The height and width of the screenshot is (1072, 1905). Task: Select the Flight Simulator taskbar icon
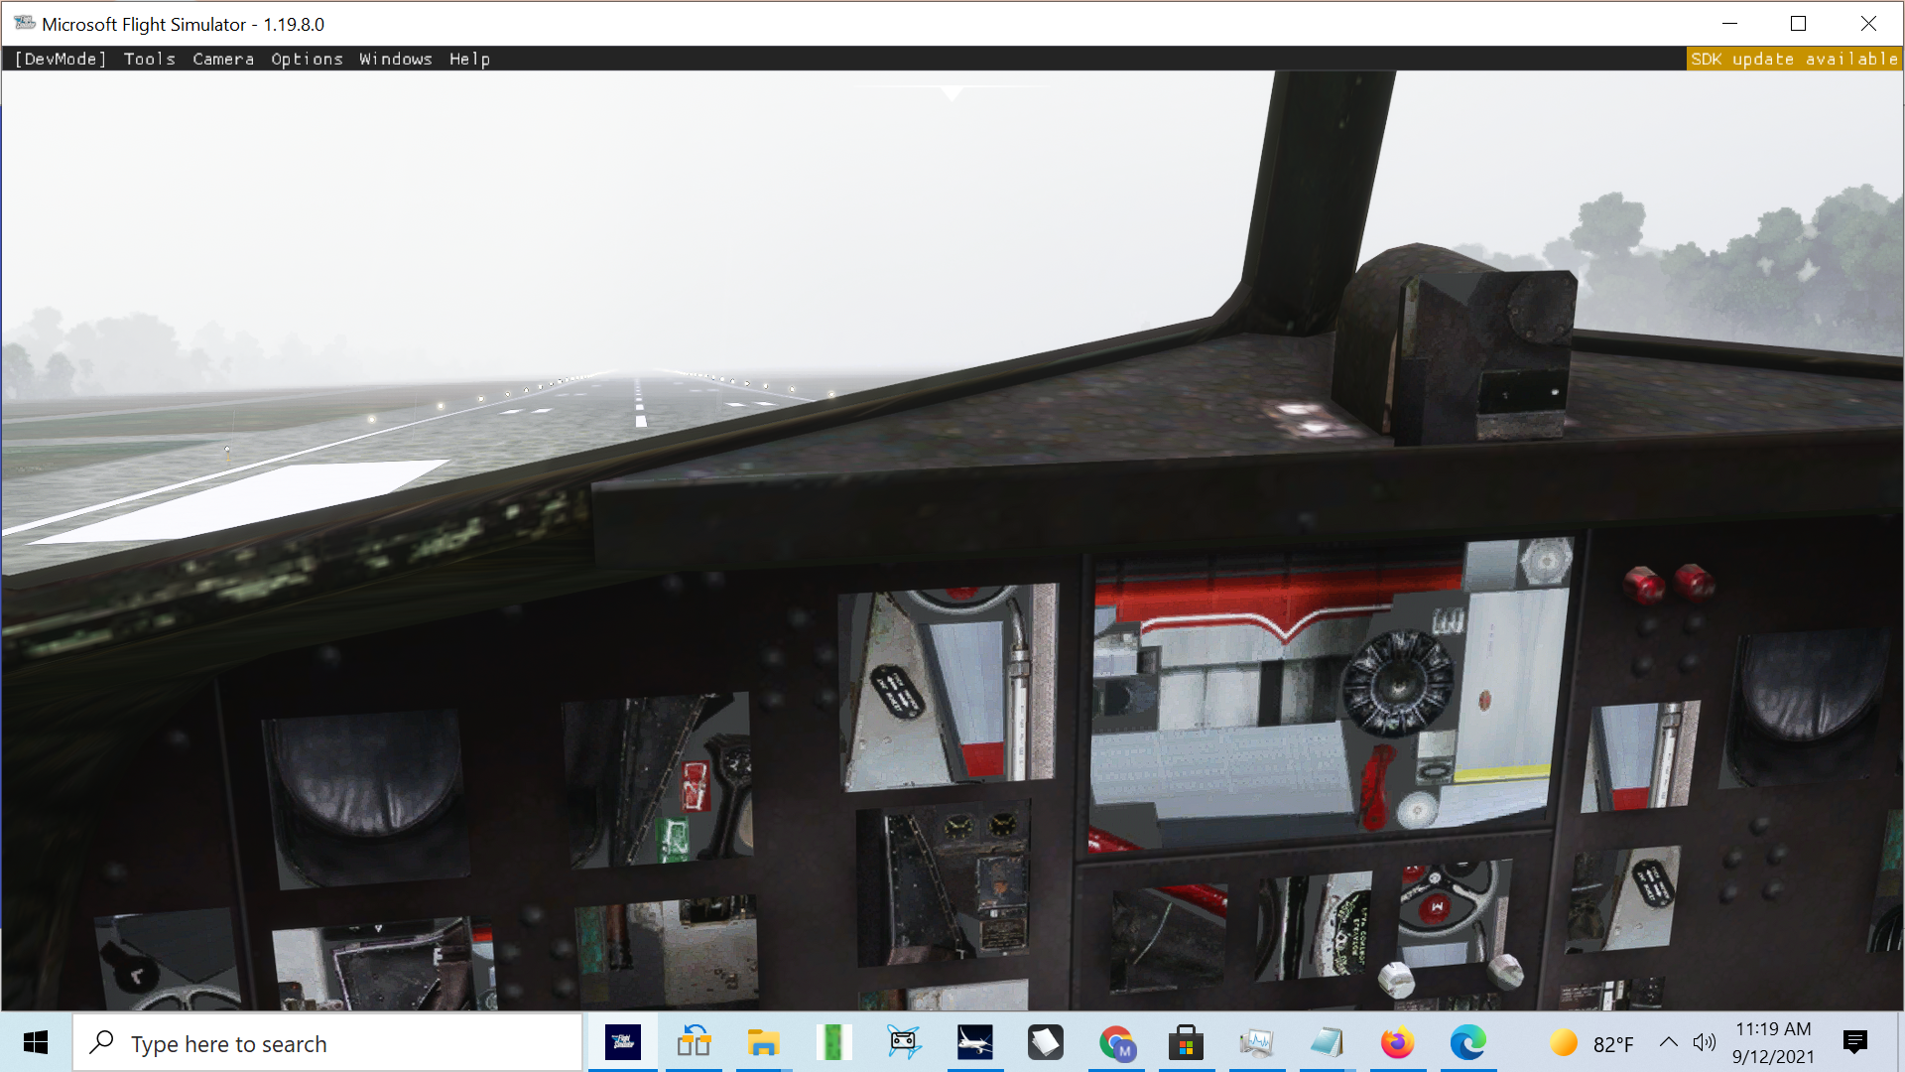623,1042
